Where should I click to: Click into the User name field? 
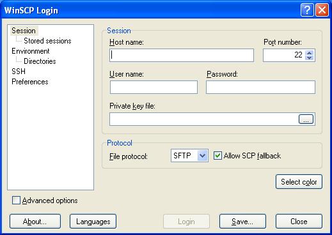point(154,87)
